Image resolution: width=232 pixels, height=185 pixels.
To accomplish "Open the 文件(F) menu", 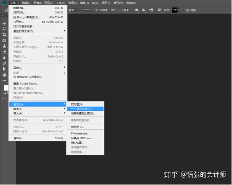I will point(14,3).
